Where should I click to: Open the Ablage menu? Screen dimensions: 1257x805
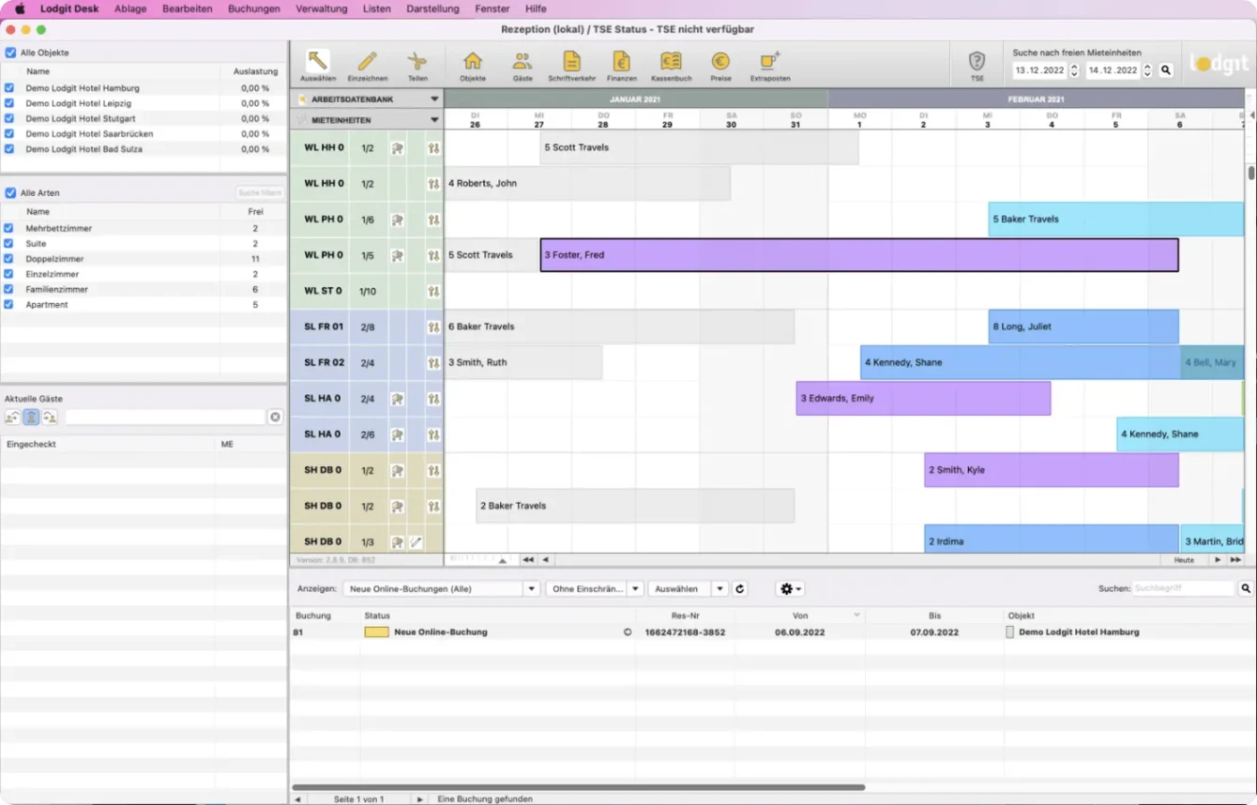[129, 8]
